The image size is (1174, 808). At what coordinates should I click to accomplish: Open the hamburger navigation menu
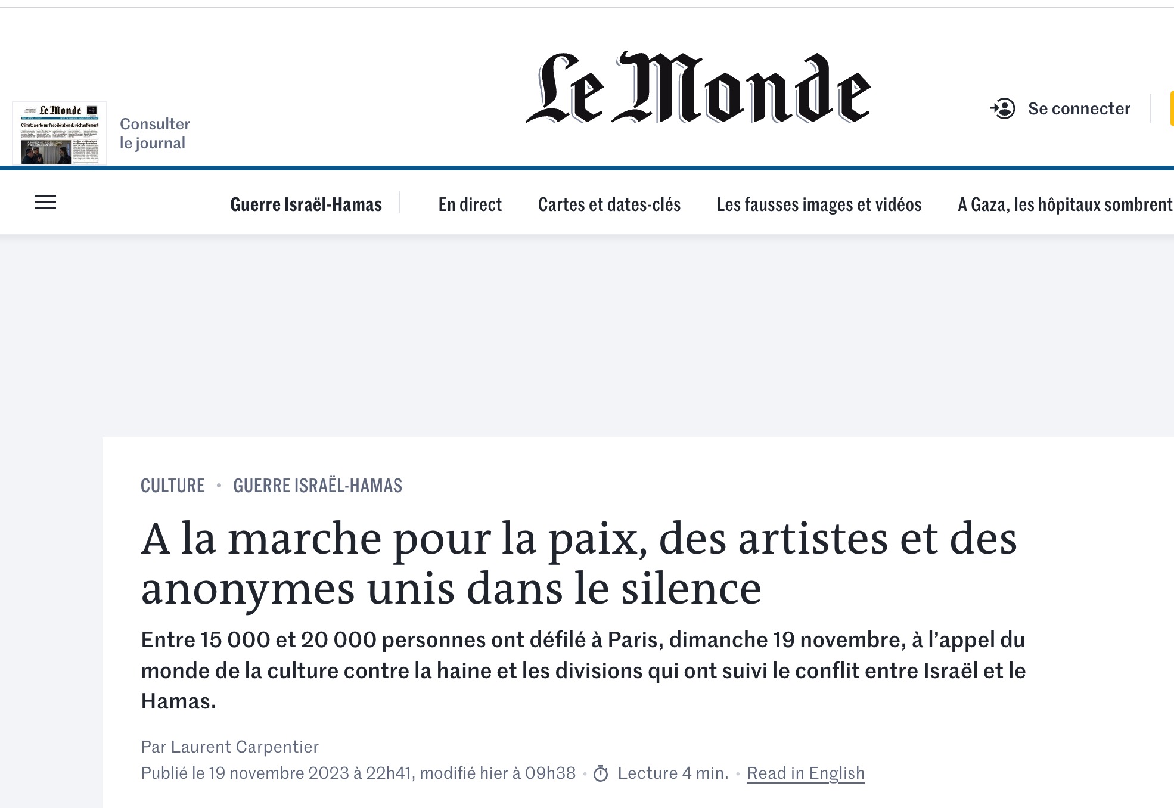click(x=45, y=203)
